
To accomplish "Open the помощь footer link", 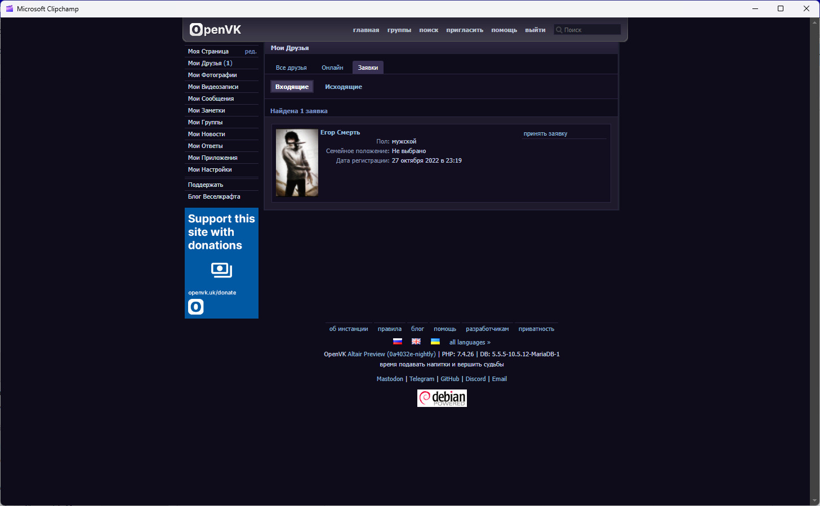I will point(445,329).
